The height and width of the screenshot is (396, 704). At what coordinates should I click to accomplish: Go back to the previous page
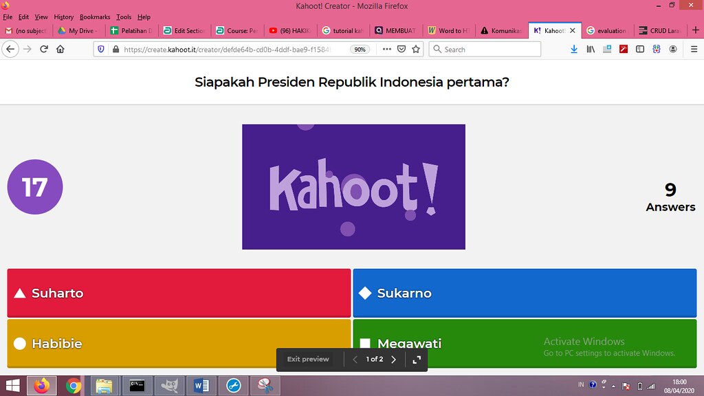[10, 49]
